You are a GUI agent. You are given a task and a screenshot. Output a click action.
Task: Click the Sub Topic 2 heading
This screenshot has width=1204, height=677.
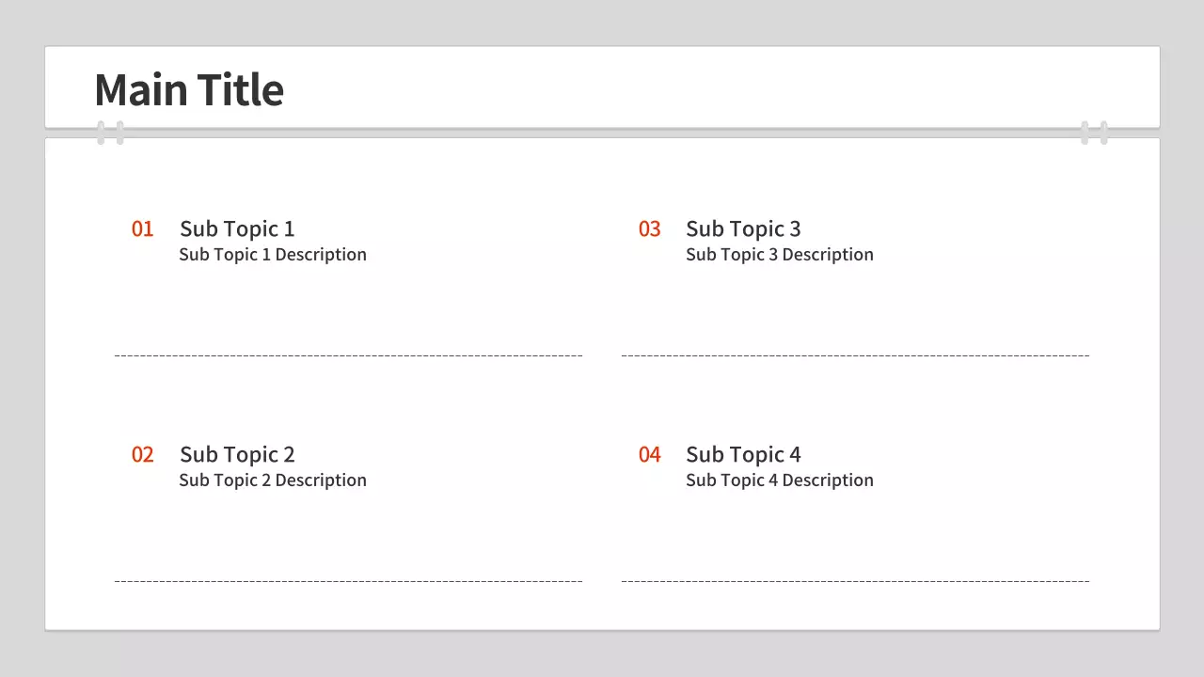(237, 455)
